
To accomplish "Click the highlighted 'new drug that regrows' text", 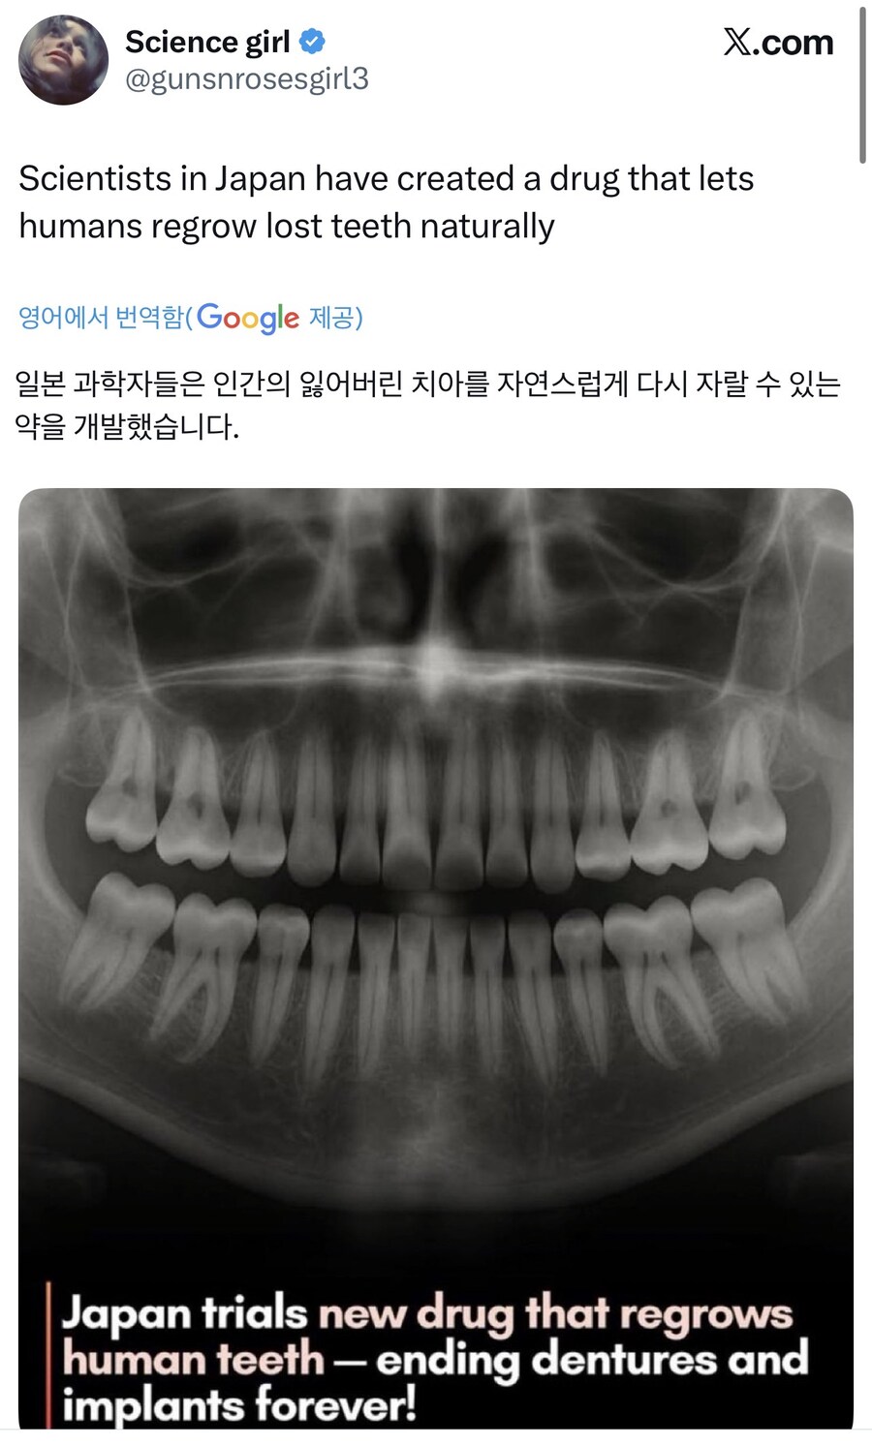I will coord(556,1313).
